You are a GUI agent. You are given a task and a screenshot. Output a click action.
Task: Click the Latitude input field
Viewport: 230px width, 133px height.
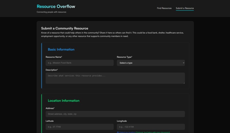pos(80,127)
